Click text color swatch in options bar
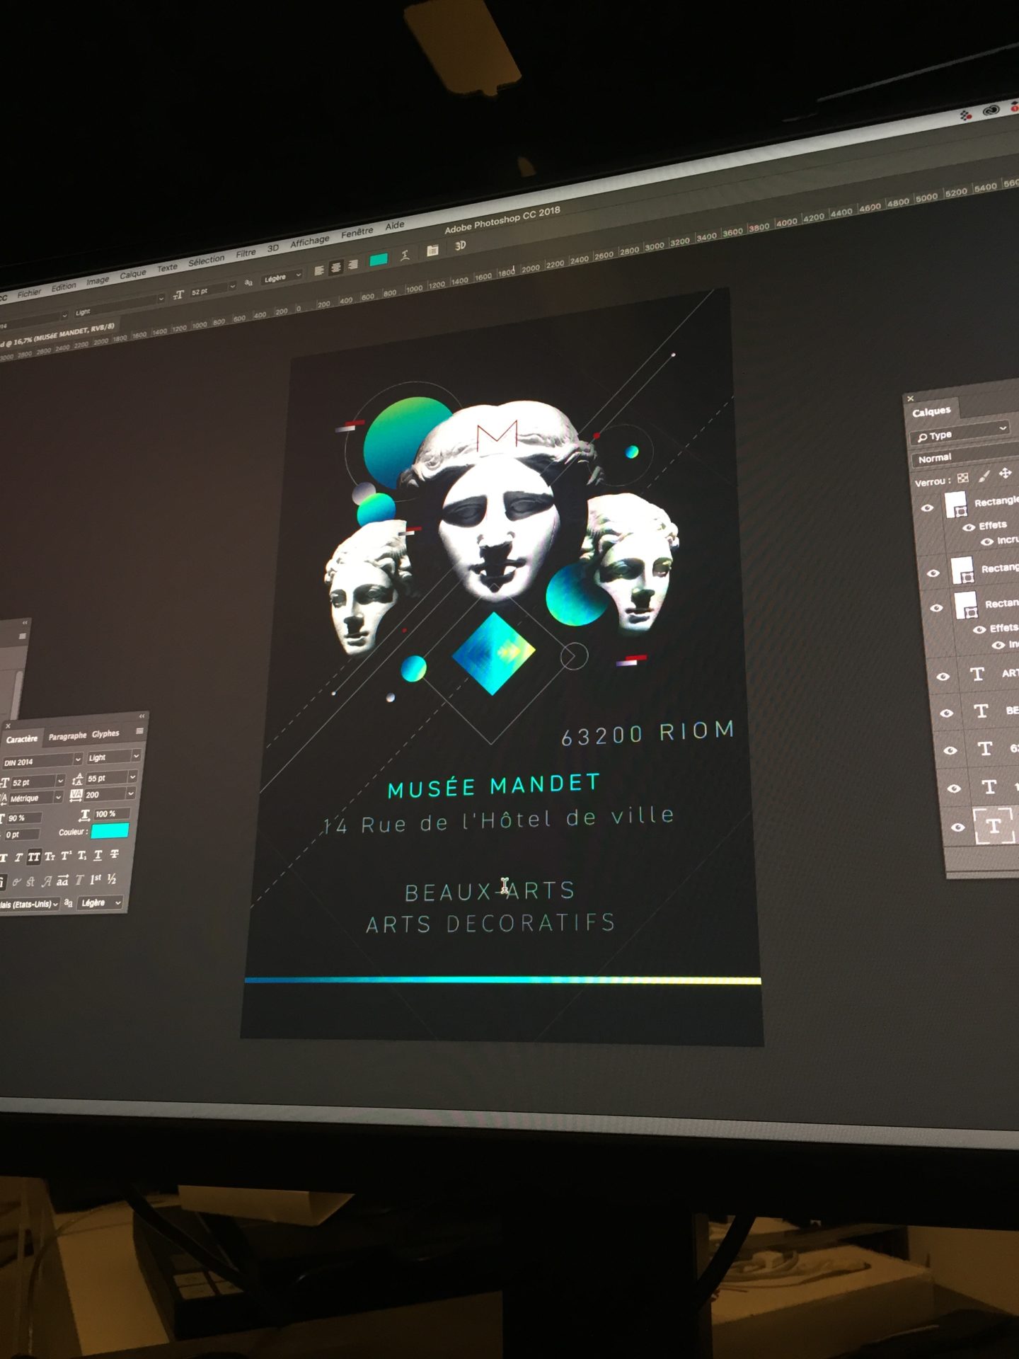The height and width of the screenshot is (1359, 1019). pos(379,260)
